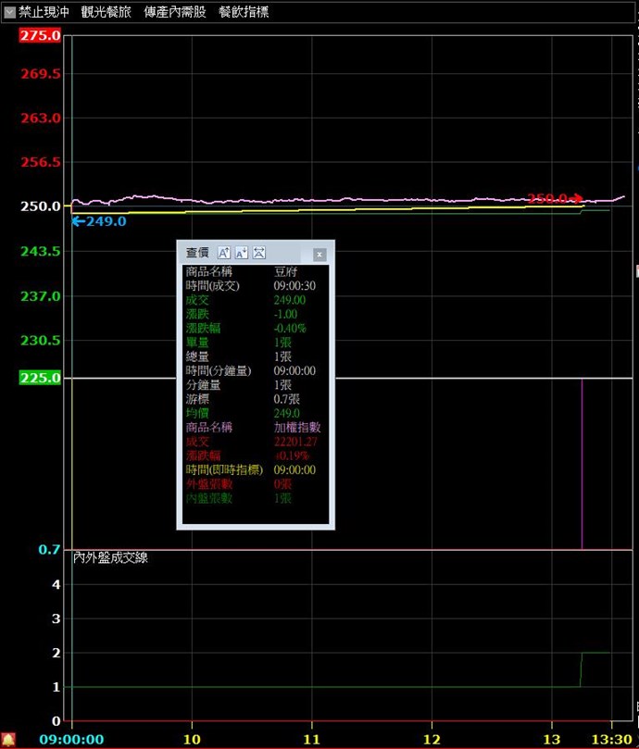Click the 12 hour mark on time axis
Image resolution: width=639 pixels, height=749 pixels.
pos(432,740)
